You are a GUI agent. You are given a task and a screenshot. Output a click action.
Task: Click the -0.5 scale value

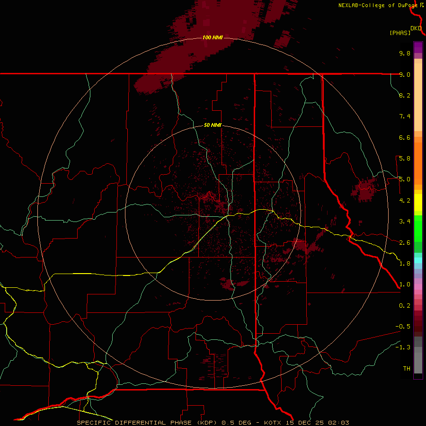tap(403, 327)
